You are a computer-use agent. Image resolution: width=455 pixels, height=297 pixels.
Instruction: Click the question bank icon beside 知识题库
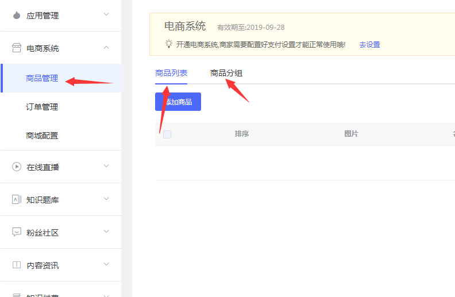pyautogui.click(x=17, y=199)
